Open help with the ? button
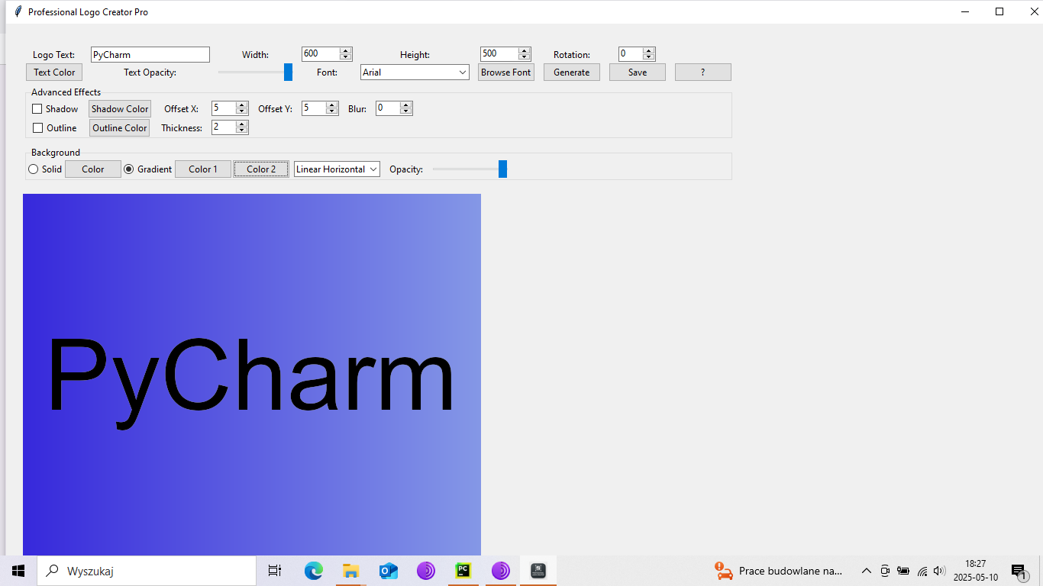1043x586 pixels. (703, 72)
